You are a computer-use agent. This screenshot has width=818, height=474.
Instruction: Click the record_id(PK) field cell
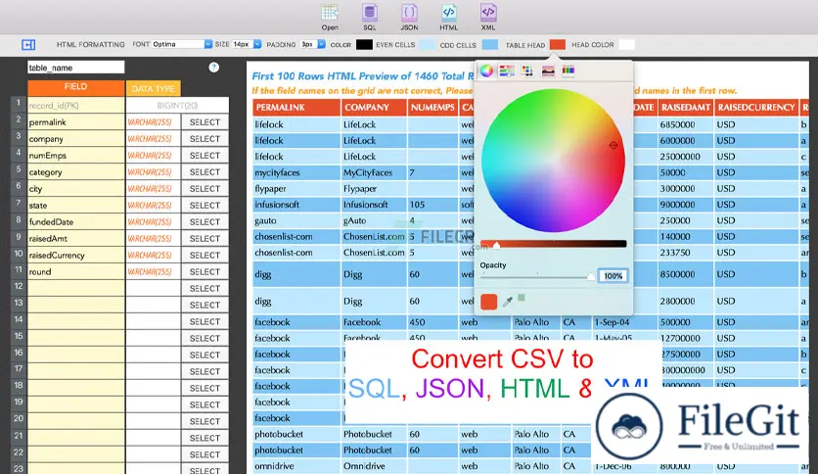click(x=76, y=106)
